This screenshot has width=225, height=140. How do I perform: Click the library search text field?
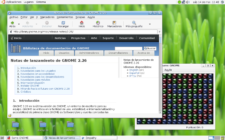pyautogui.click(x=129, y=48)
